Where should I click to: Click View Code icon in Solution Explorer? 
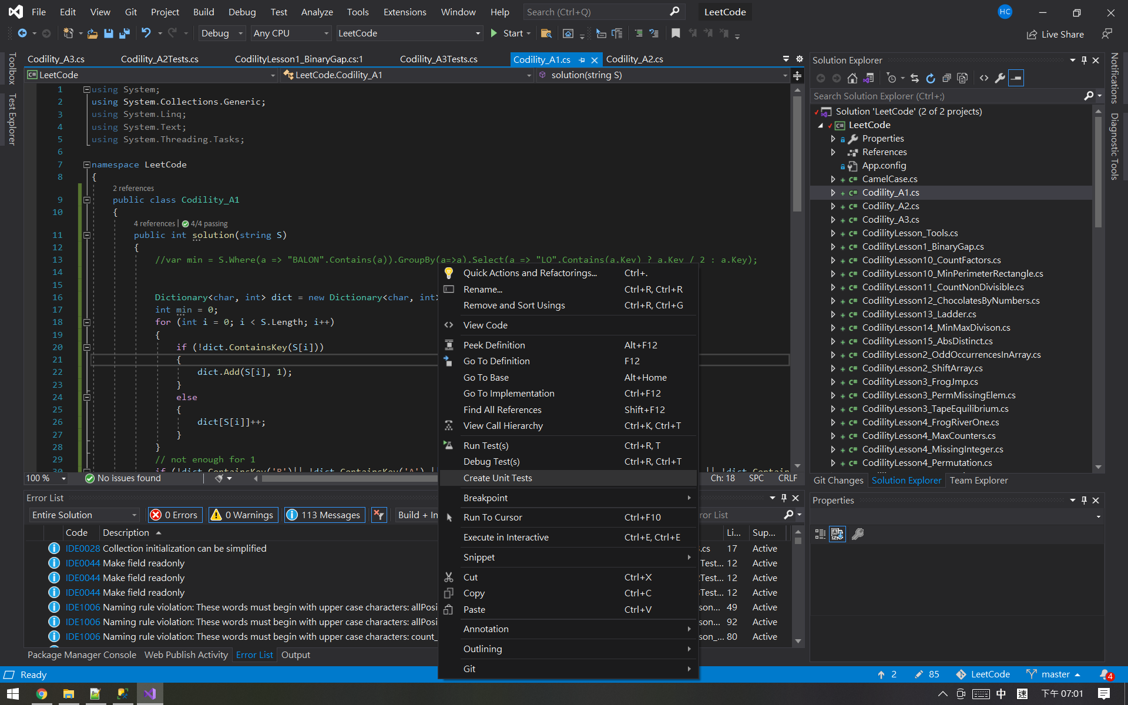tap(984, 78)
